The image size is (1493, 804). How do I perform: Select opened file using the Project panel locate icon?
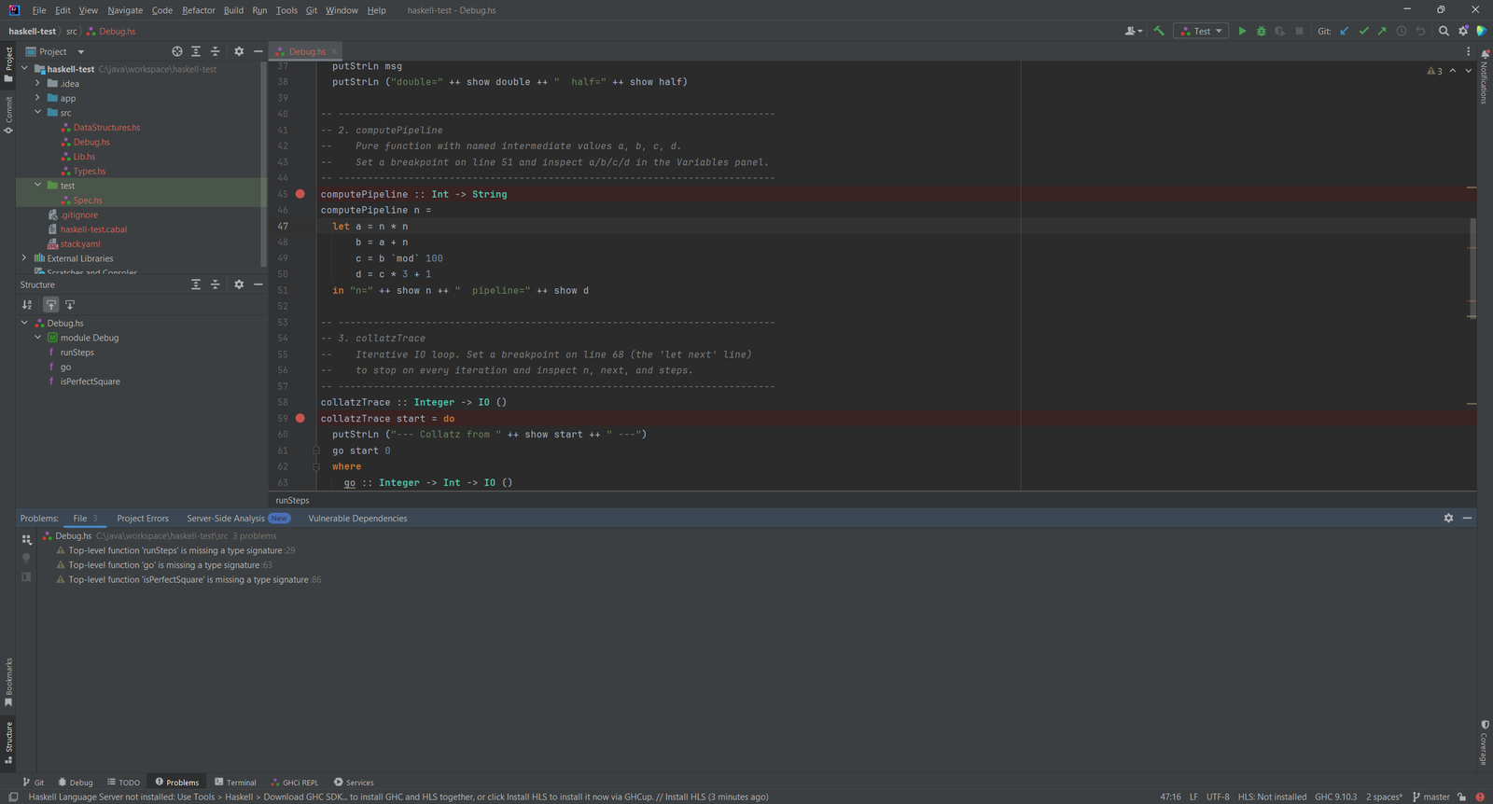[177, 51]
